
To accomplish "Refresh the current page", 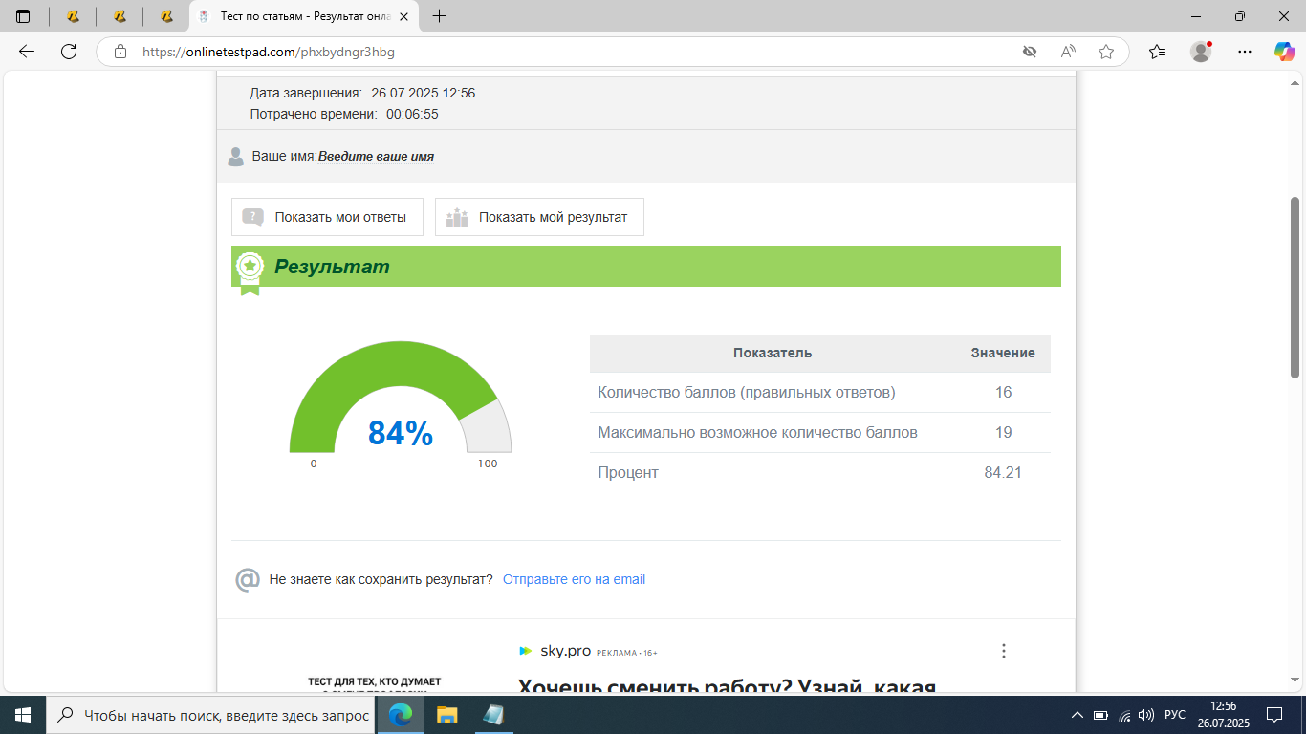I will 69,52.
